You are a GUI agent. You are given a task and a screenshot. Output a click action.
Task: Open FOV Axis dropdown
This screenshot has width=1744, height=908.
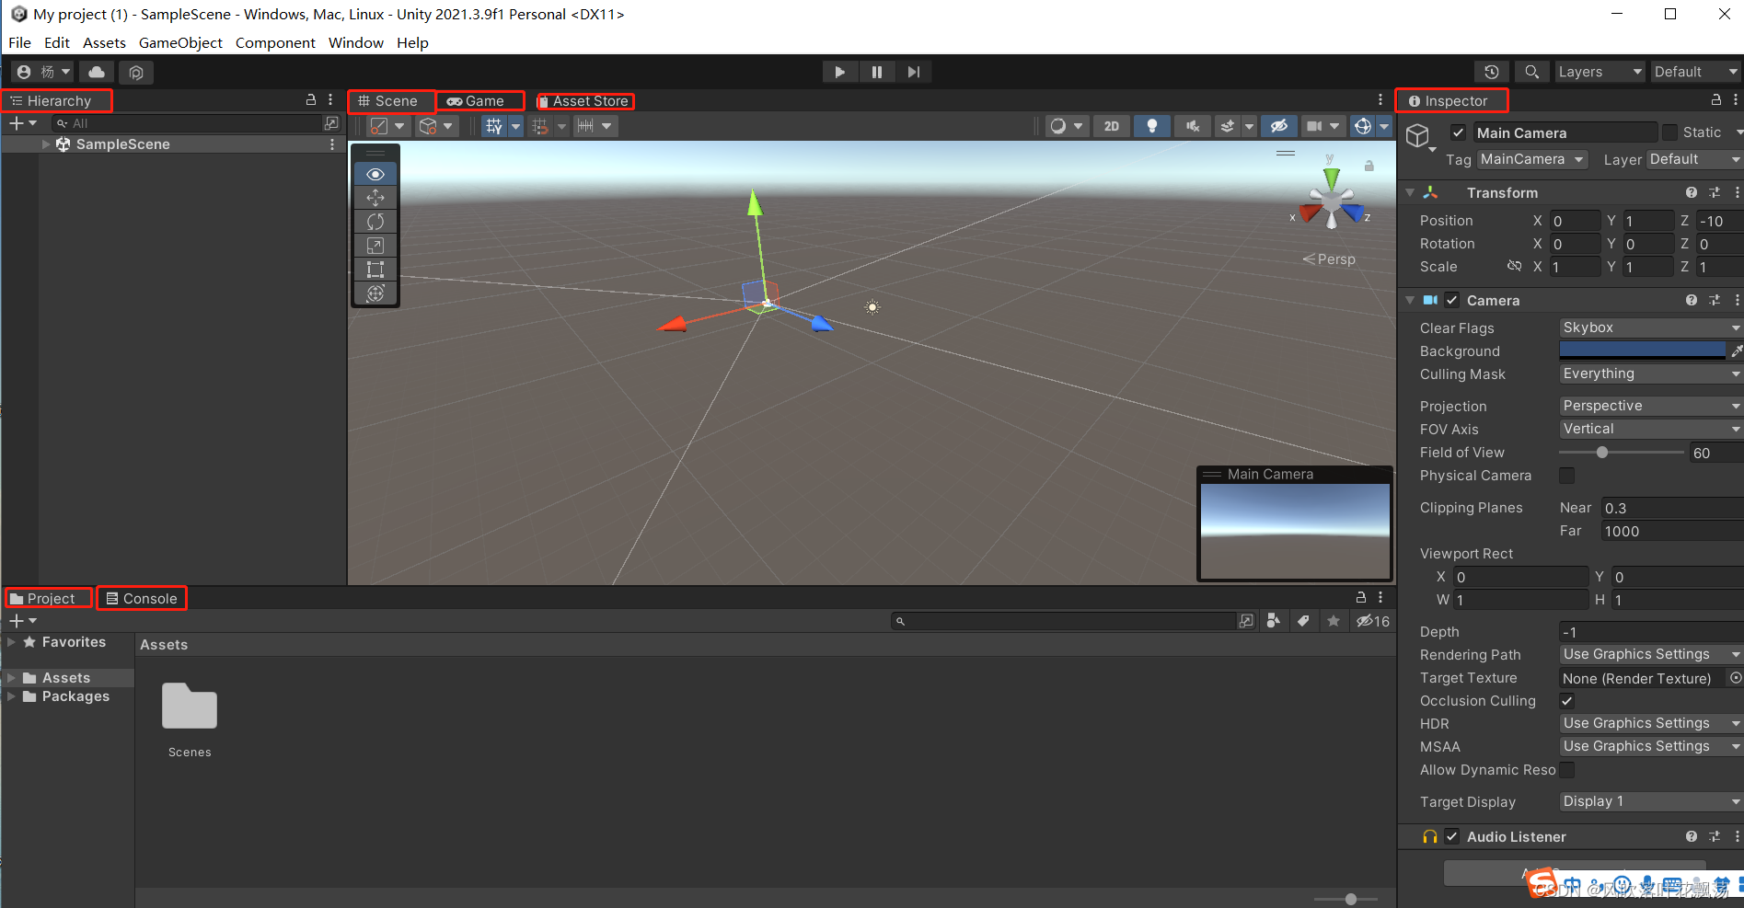tap(1651, 429)
